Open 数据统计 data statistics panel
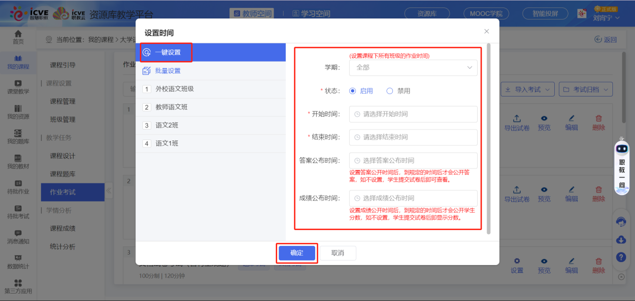This screenshot has height=301, width=635. click(x=19, y=260)
